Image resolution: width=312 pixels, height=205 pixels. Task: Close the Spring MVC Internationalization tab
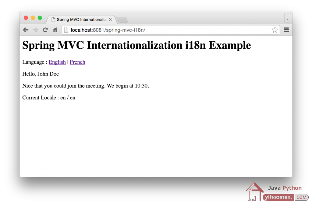(x=110, y=19)
